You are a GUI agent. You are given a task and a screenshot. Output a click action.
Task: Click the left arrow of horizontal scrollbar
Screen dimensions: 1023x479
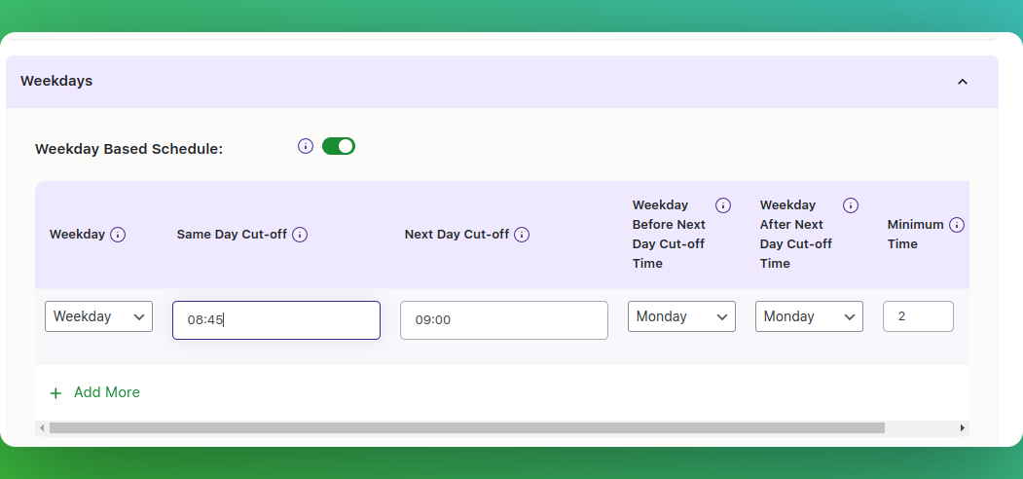point(43,428)
